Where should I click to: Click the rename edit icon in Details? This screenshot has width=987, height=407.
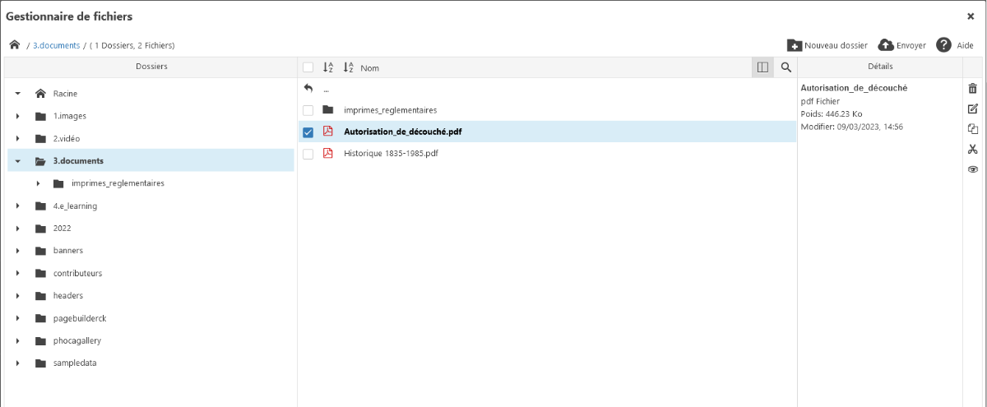(x=973, y=109)
